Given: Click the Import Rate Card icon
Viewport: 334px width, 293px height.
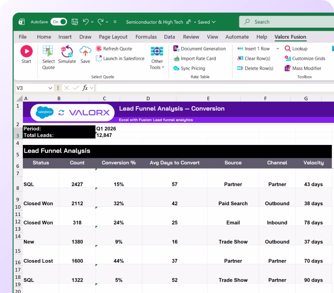Looking at the screenshot, I should click(176, 58).
